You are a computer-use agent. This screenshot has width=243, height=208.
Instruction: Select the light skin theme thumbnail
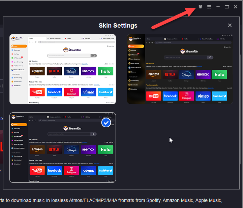pos(63,69)
